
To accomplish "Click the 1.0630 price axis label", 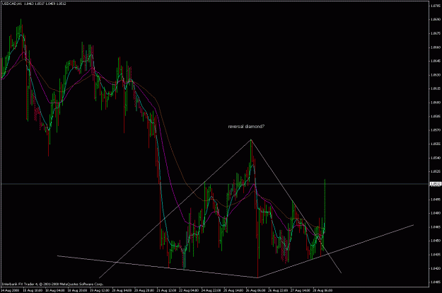I will (436, 75).
